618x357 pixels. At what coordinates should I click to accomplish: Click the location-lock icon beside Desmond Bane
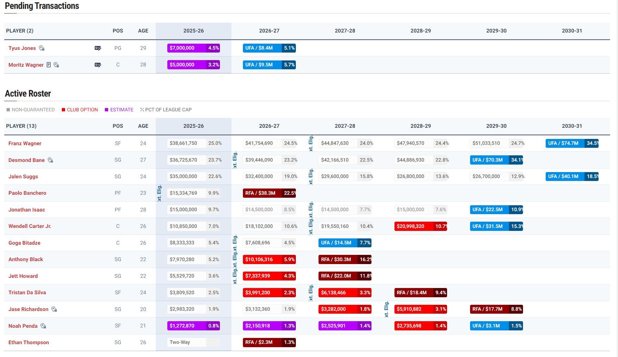coord(50,160)
